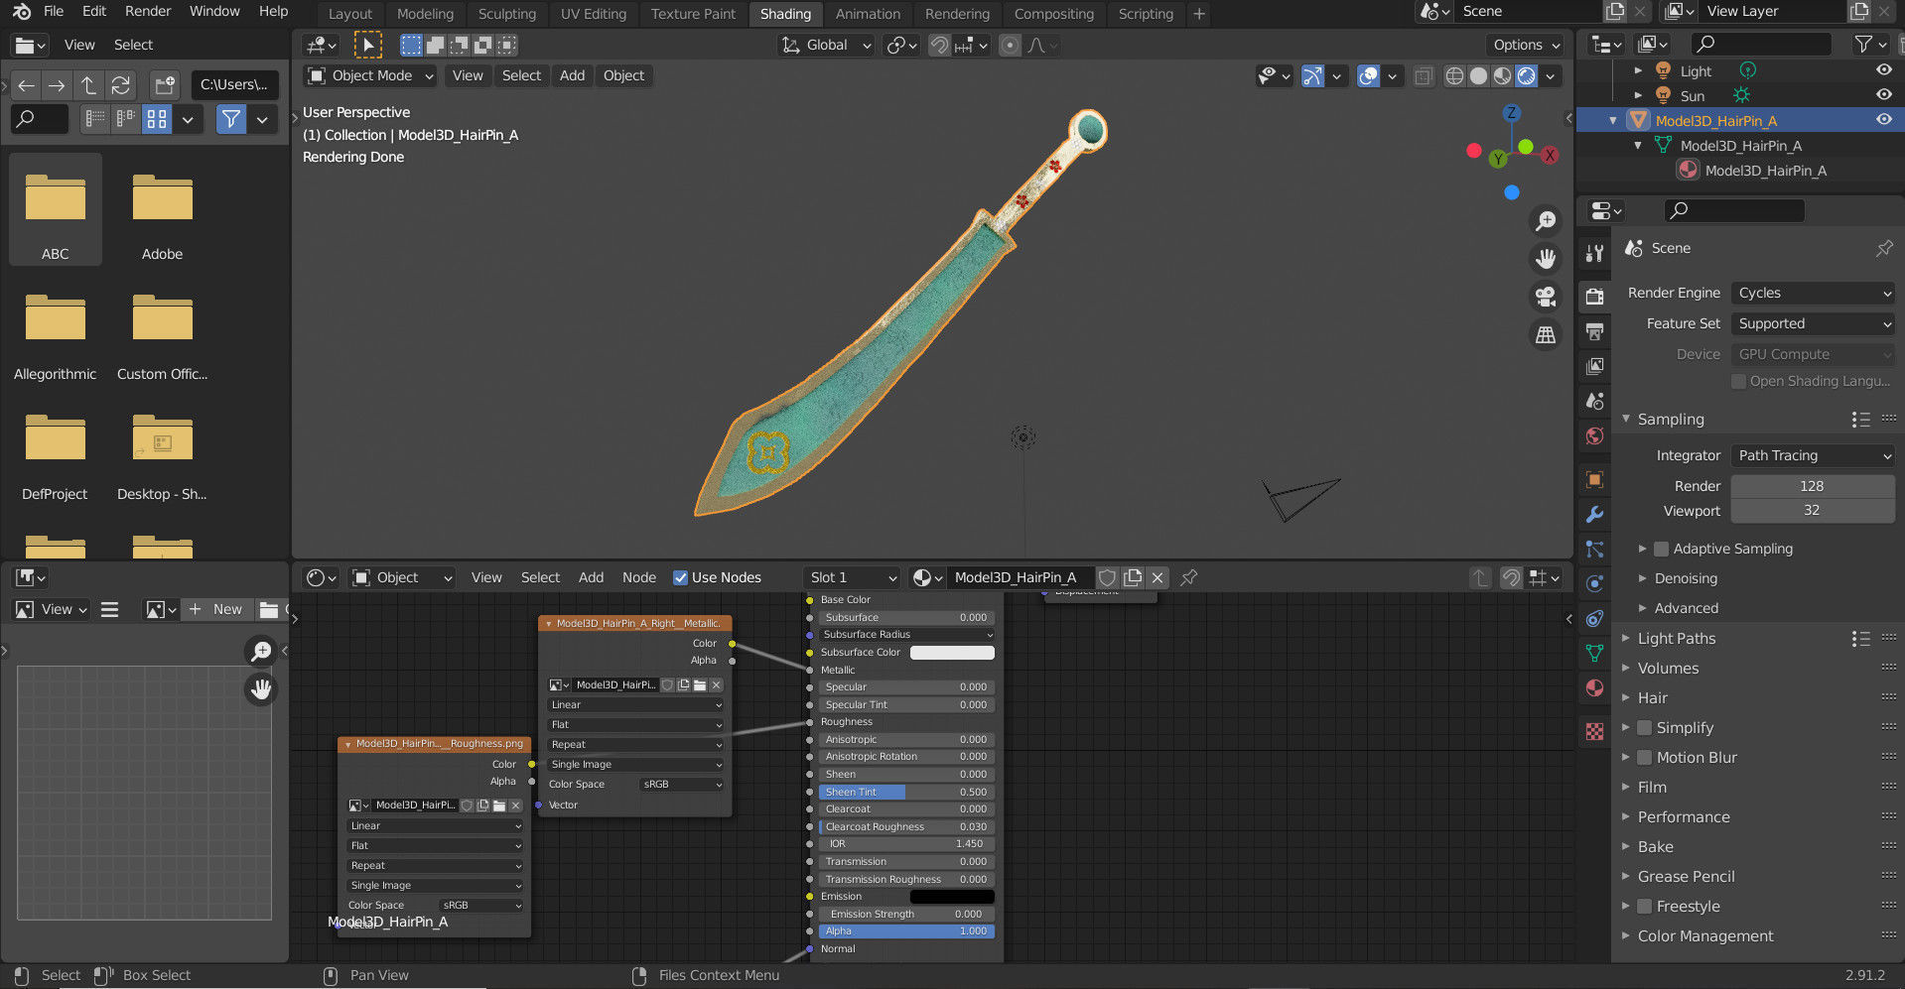Expand the Color Management panel
The image size is (1905, 989).
pos(1704,936)
